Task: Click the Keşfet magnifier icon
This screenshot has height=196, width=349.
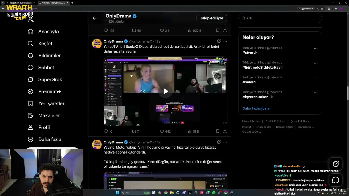Action: pos(31,44)
